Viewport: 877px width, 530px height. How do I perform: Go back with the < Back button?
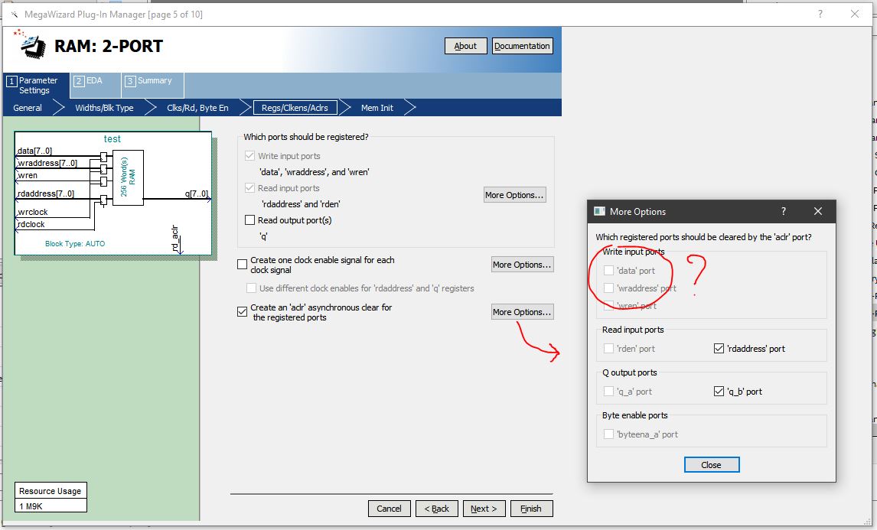(x=437, y=508)
